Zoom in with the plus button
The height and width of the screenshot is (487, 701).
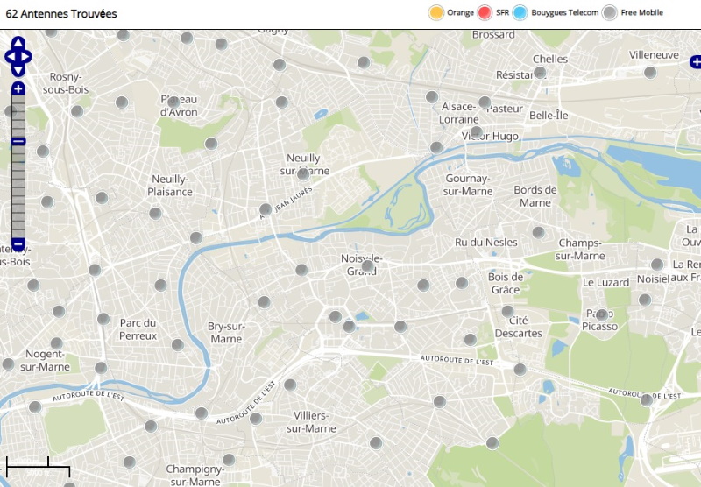(18, 88)
